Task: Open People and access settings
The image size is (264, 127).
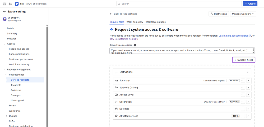Action: pos(19,49)
